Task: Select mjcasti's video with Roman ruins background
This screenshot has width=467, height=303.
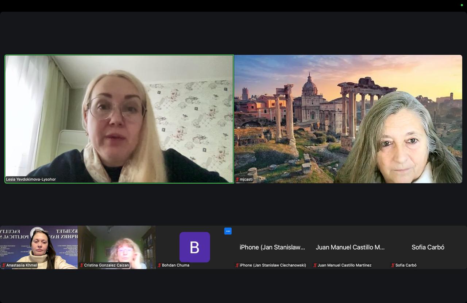Action: [x=348, y=119]
